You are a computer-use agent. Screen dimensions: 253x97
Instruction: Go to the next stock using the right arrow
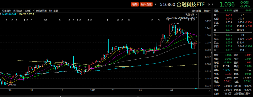tap(209, 5)
